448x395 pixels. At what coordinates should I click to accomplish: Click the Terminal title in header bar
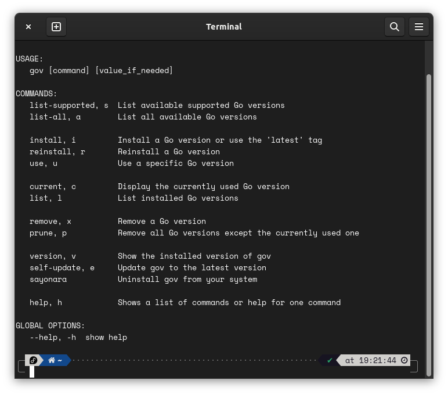click(x=224, y=27)
